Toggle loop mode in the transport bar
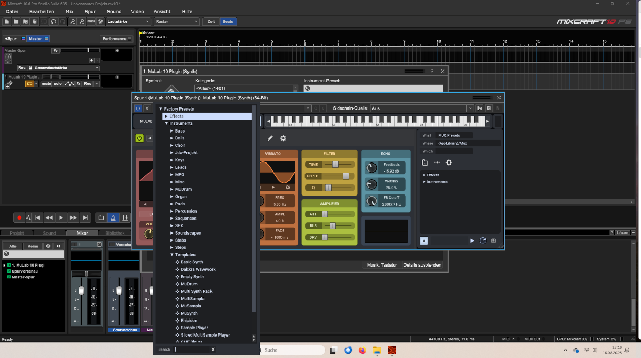 pyautogui.click(x=101, y=217)
